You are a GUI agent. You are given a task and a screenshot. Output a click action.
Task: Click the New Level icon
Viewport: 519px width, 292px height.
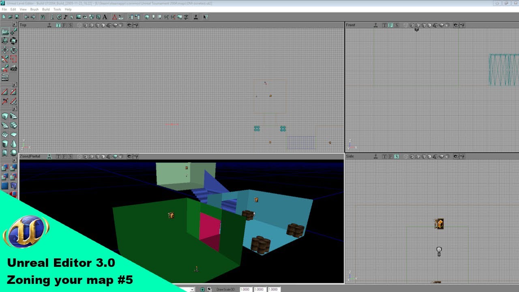click(4, 17)
